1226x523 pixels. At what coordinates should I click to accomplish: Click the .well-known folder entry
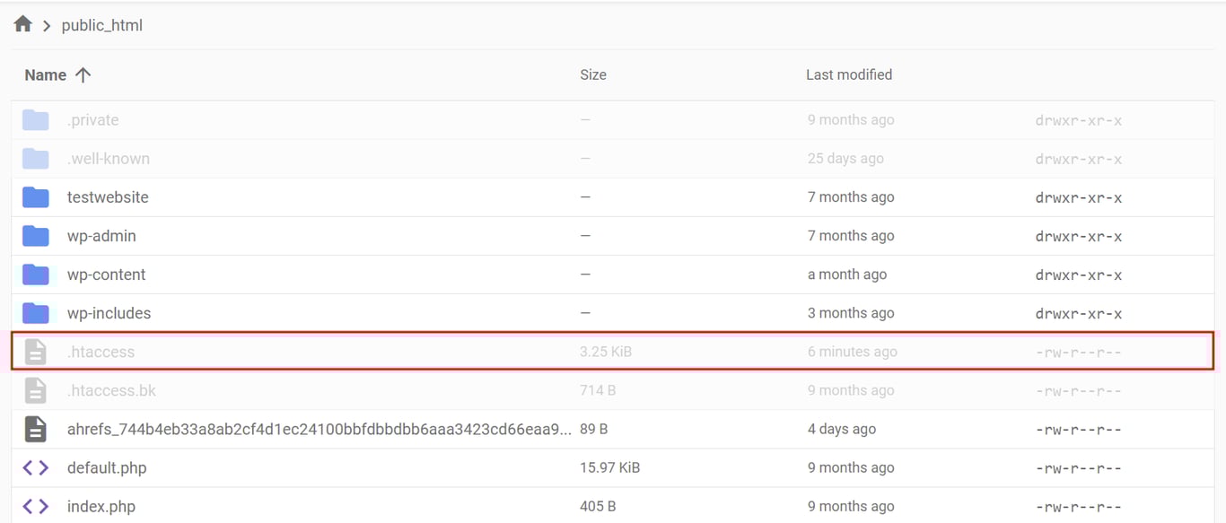pos(108,158)
